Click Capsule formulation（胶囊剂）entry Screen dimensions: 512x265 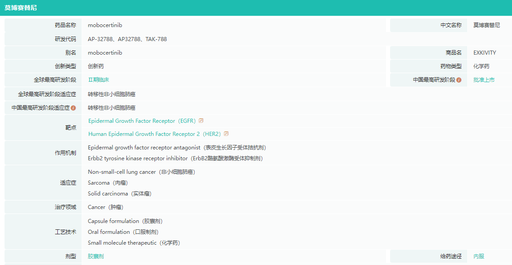click(x=125, y=221)
